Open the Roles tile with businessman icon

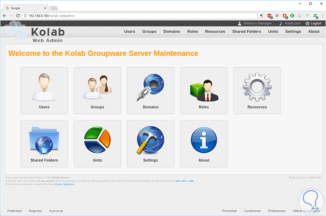click(x=204, y=90)
